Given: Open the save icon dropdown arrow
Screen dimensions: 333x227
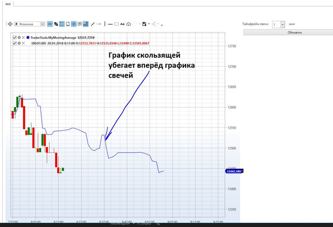Looking at the screenshot, I should [x=149, y=24].
